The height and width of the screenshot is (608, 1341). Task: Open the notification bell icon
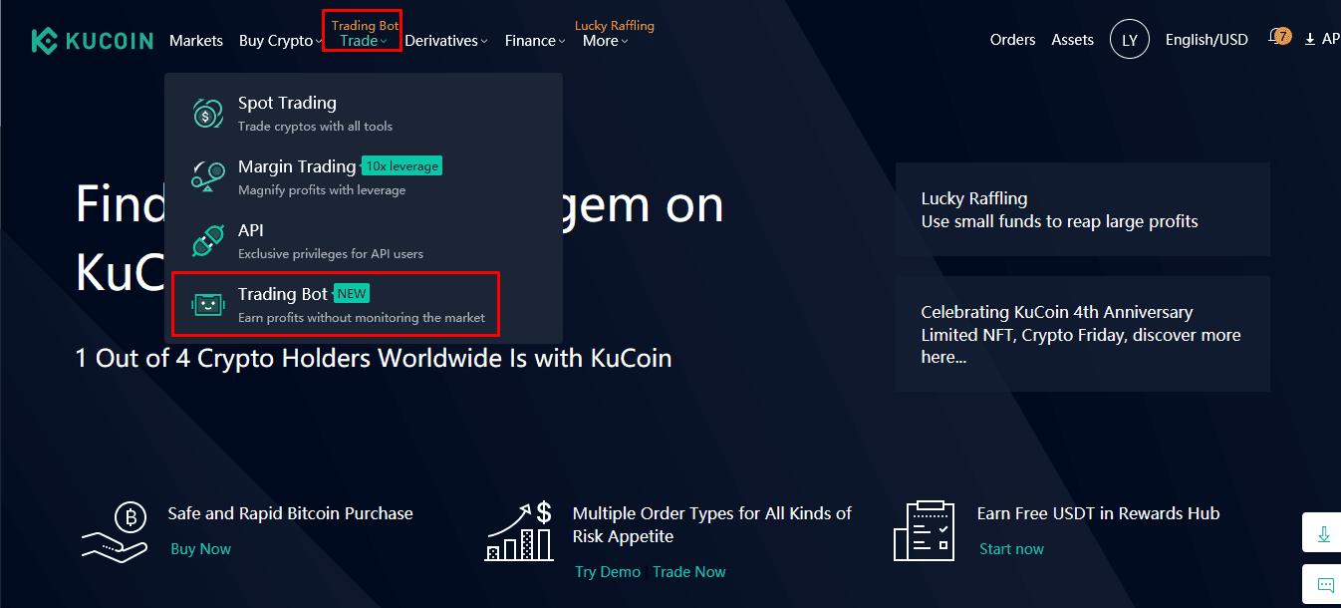coord(1275,38)
